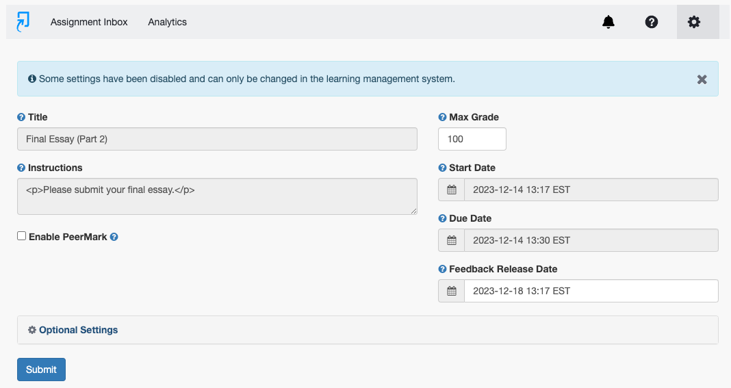Click the Max Grade input field
Image resolution: width=731 pixels, height=388 pixels.
click(472, 139)
